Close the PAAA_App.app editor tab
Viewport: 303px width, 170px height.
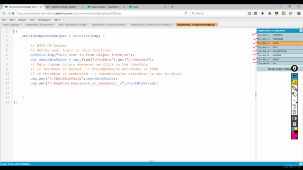pyautogui.click(x=21, y=25)
